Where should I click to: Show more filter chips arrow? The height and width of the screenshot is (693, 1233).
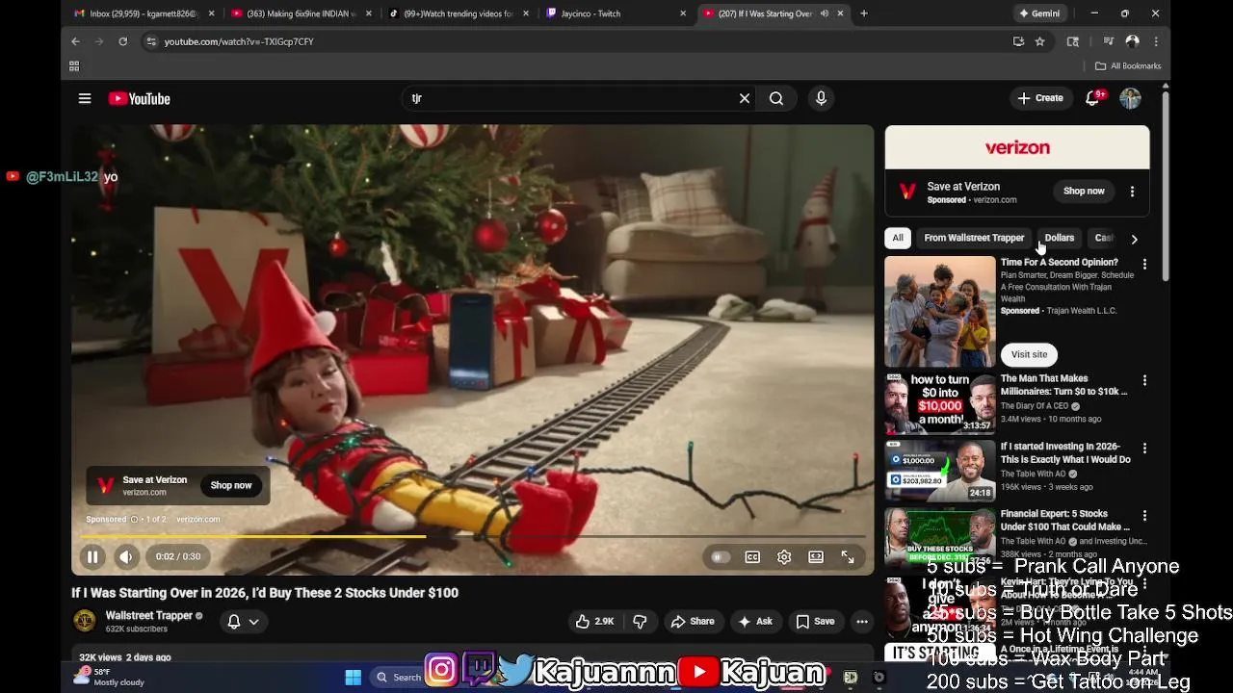coord(1134,239)
